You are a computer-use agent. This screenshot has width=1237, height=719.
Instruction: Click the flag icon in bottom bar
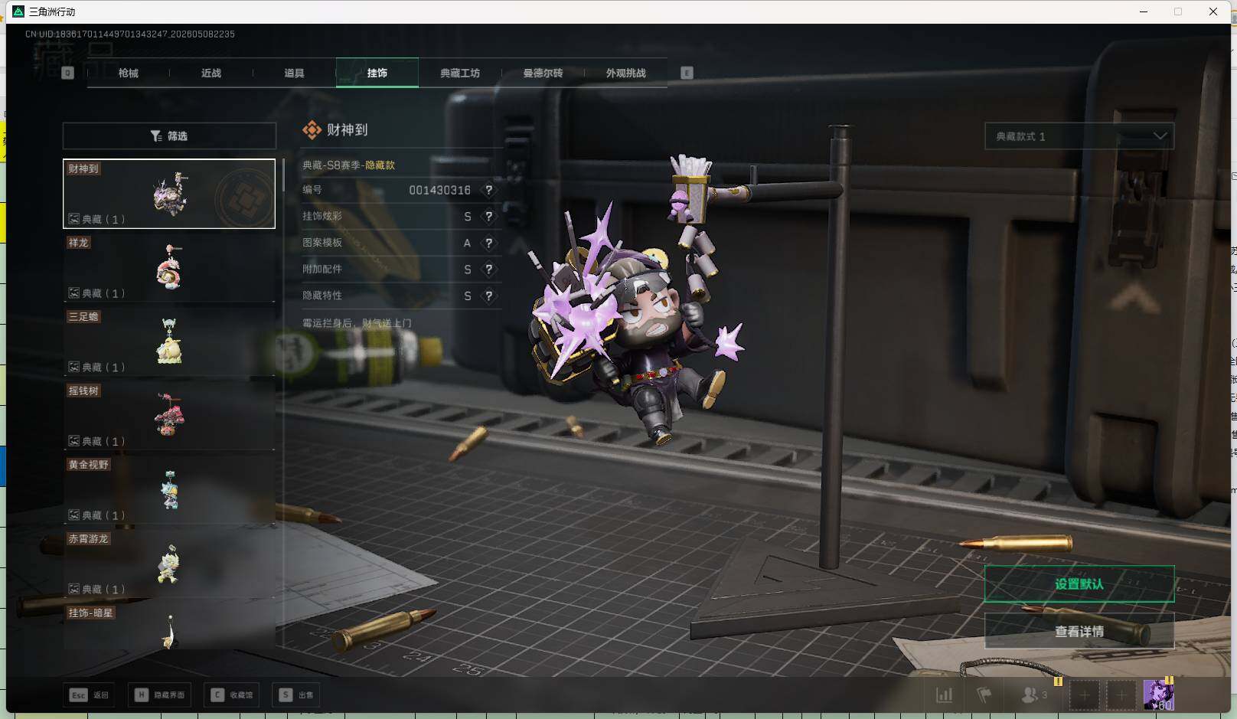pyautogui.click(x=984, y=695)
